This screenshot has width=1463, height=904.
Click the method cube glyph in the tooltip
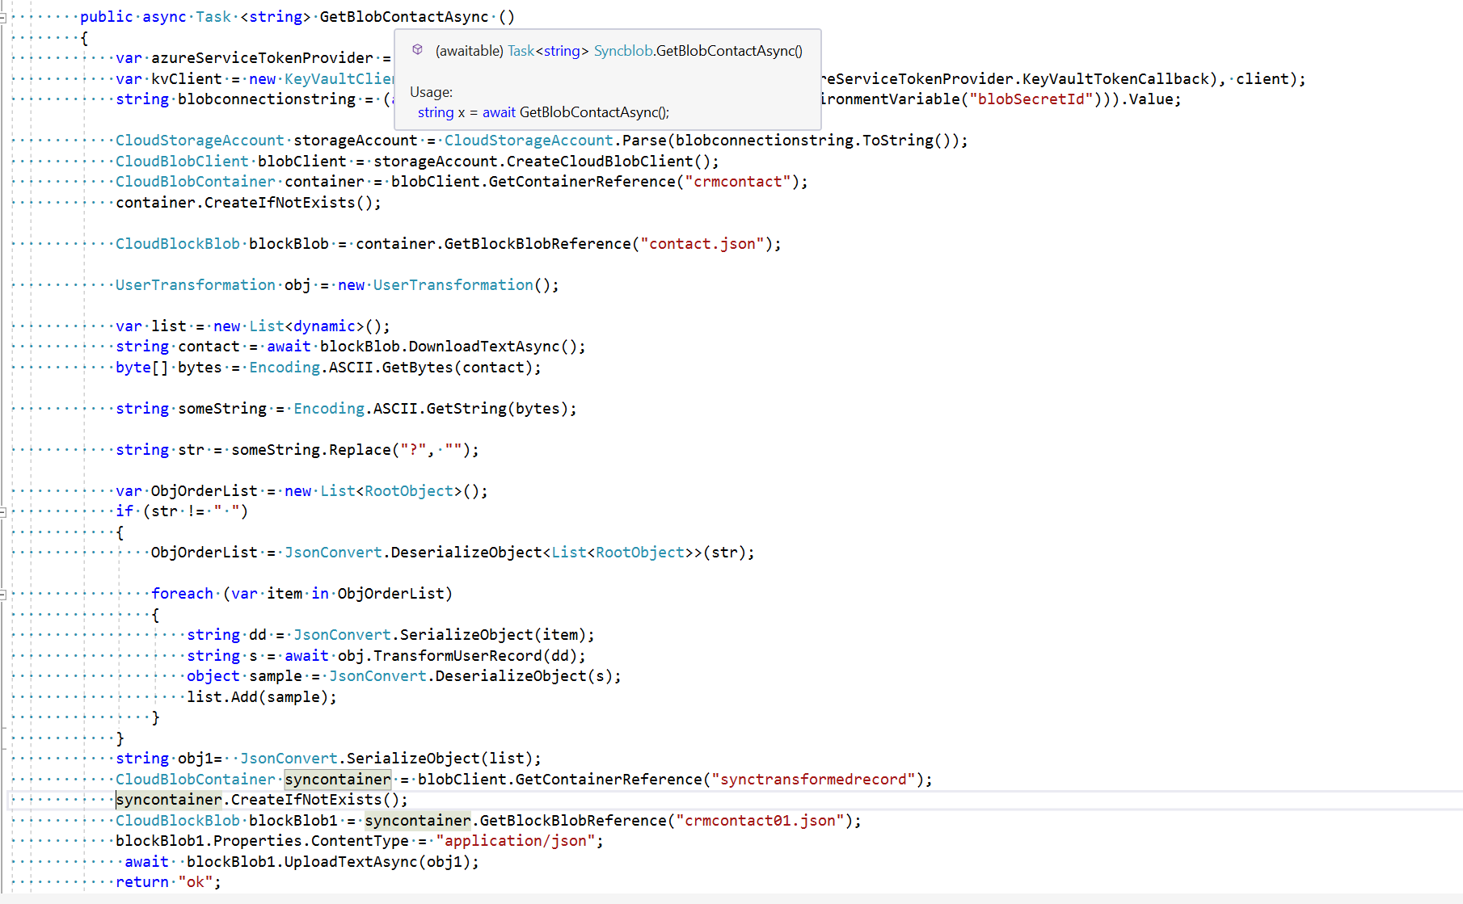coord(418,50)
